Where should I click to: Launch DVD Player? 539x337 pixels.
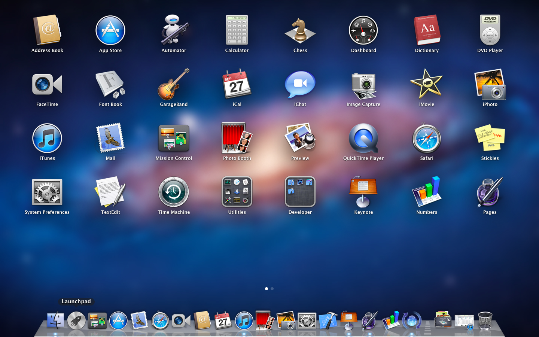tap(490, 30)
